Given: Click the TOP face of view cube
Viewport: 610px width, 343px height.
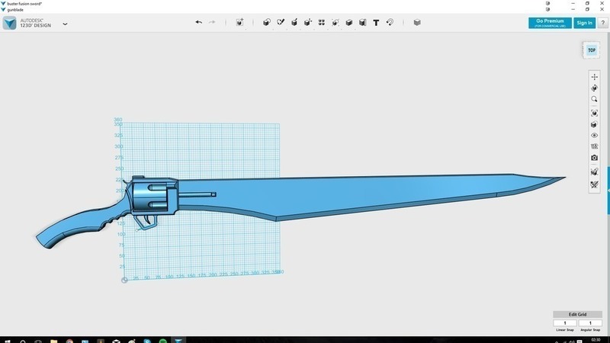Looking at the screenshot, I should pyautogui.click(x=592, y=50).
